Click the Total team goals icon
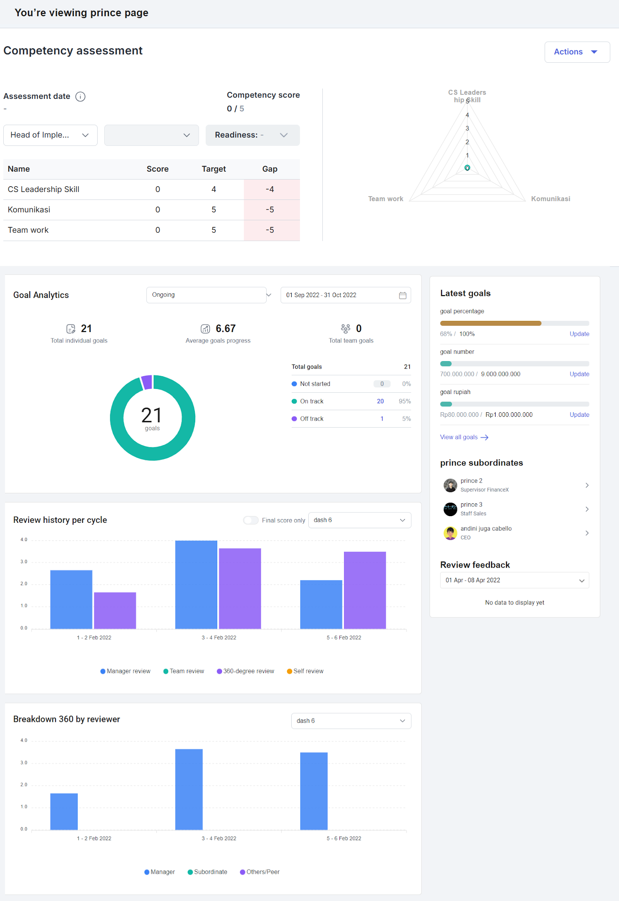This screenshot has width=619, height=901. click(345, 329)
